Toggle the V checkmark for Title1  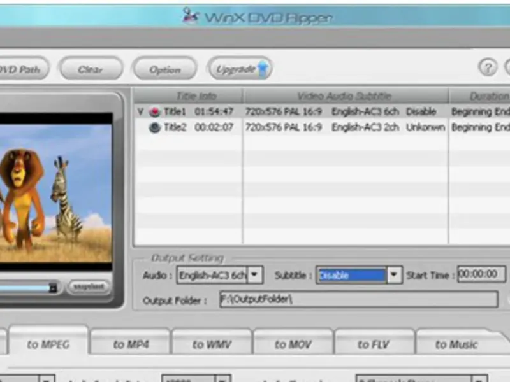140,112
